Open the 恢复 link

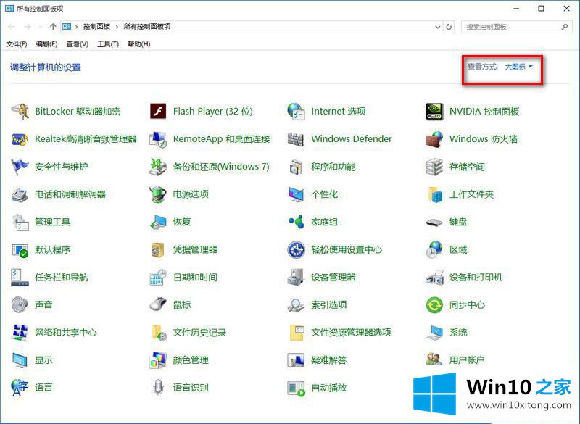182,222
